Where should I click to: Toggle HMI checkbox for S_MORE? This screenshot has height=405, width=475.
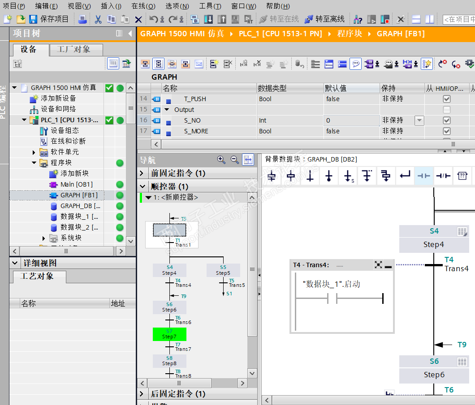point(446,131)
